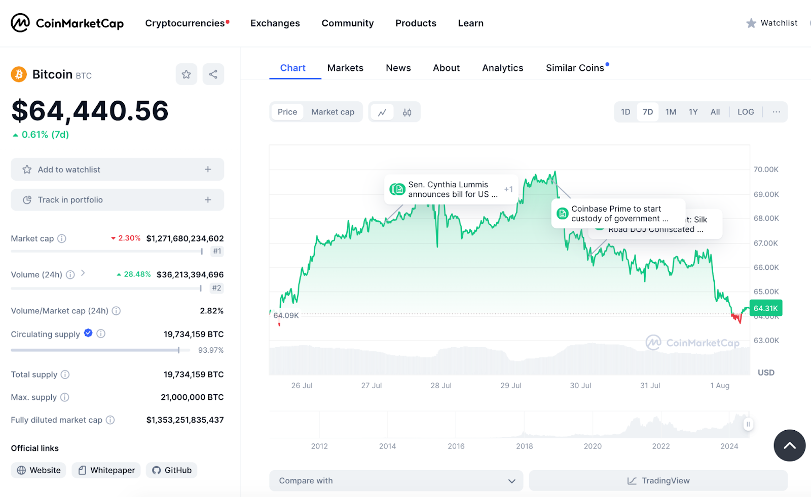Select the 1Y time range
Image resolution: width=811 pixels, height=497 pixels.
click(693, 112)
